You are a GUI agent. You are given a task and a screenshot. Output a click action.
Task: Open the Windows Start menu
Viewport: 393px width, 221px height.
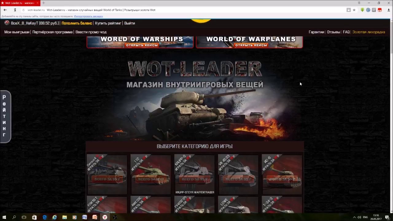click(x=4, y=217)
